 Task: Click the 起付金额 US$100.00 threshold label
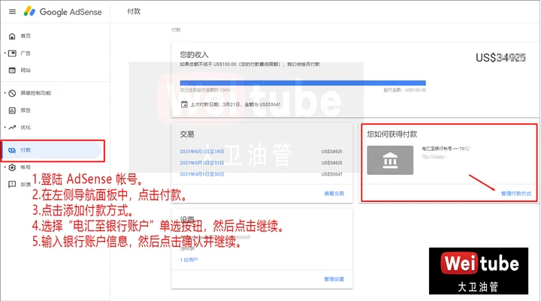(405, 90)
